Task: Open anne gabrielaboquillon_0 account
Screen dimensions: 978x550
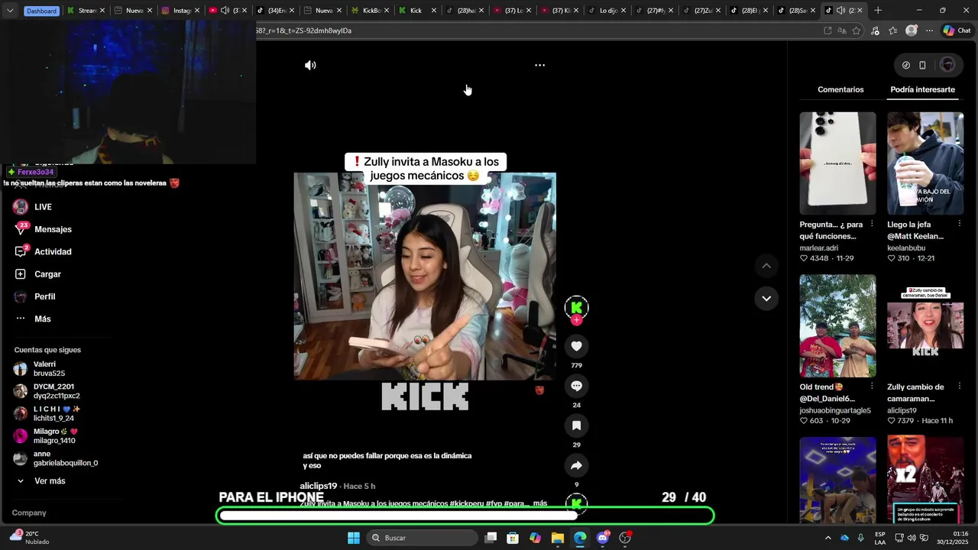Action: pyautogui.click(x=55, y=458)
